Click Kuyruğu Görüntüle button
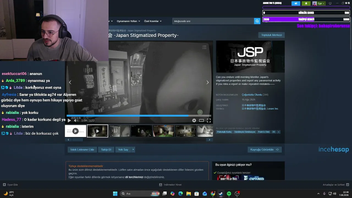The image size is (352, 198). 265,150
